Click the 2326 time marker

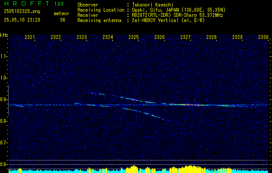tap(160, 37)
